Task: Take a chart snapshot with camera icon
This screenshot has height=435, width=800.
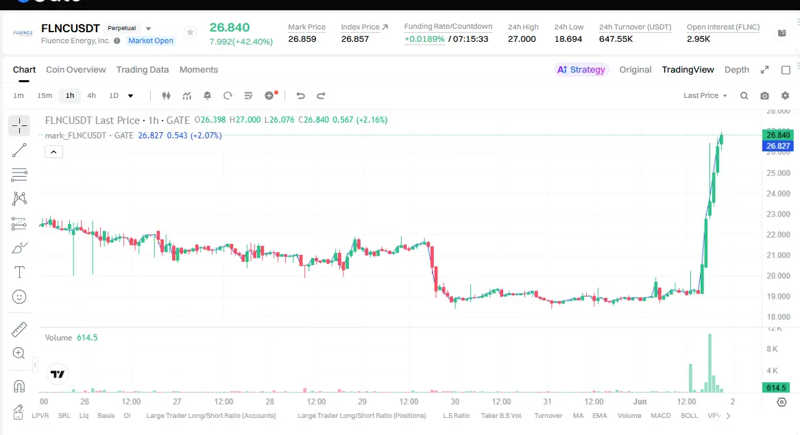Action: point(765,95)
